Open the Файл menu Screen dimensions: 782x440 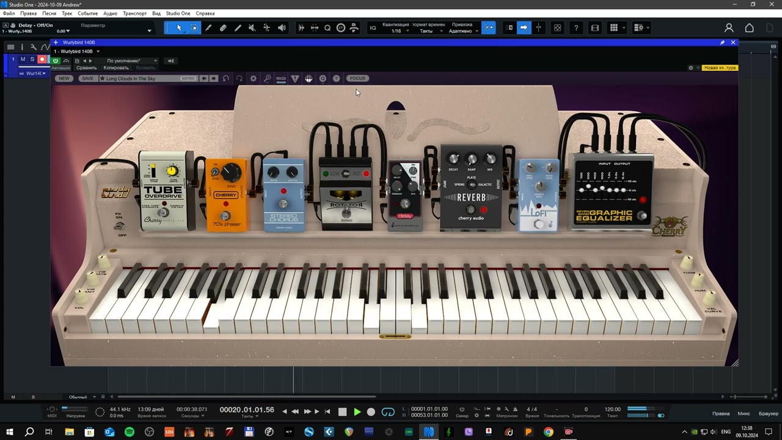pyautogui.click(x=9, y=13)
